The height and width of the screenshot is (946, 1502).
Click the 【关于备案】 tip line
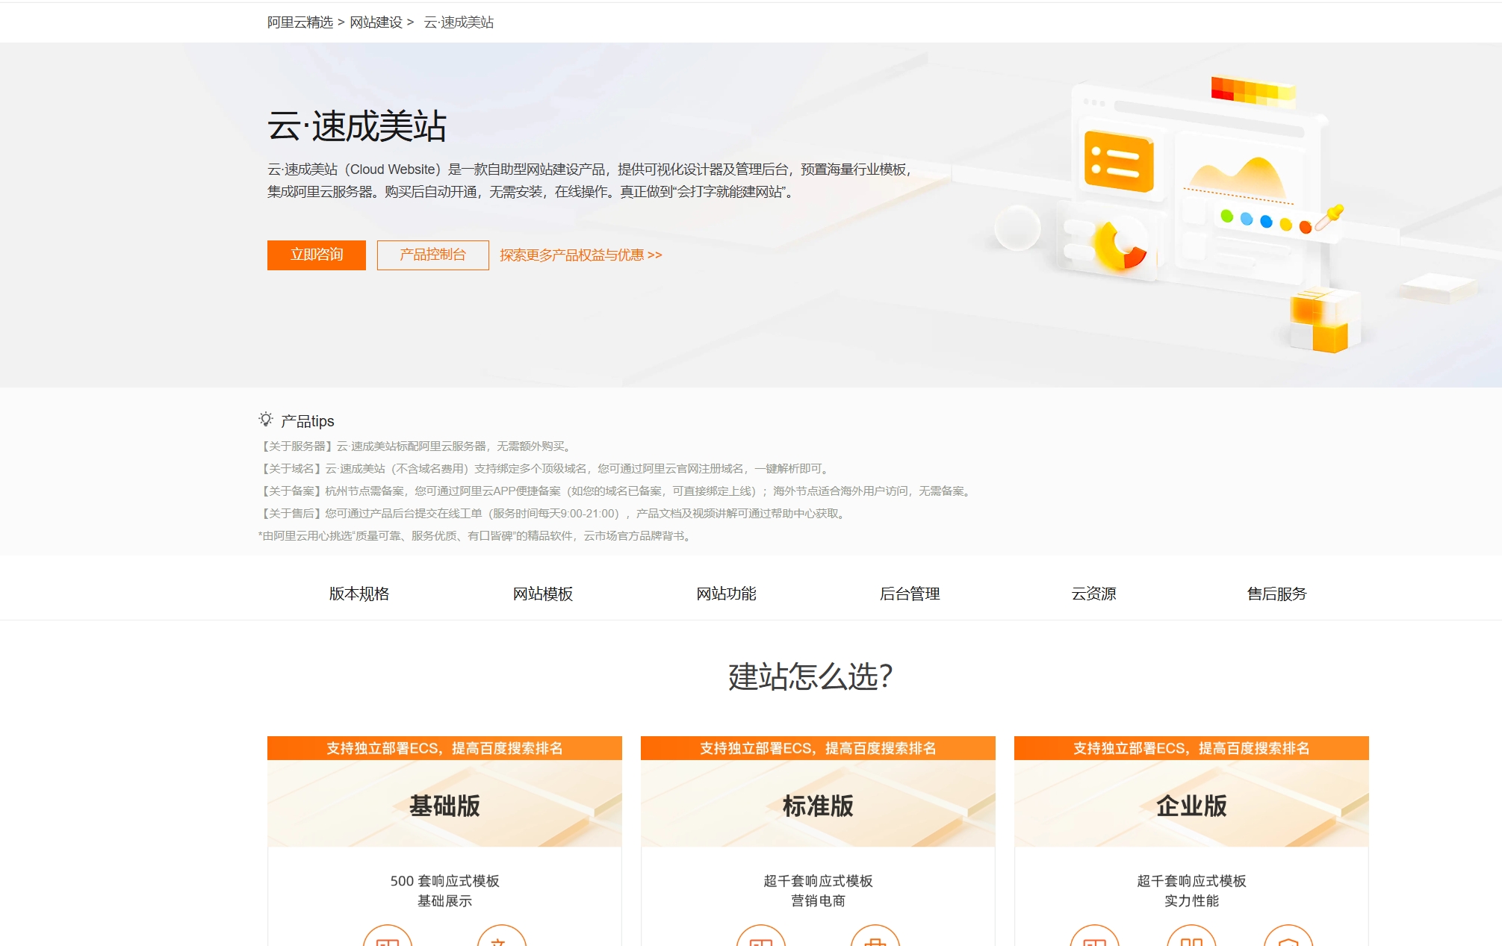(x=616, y=491)
